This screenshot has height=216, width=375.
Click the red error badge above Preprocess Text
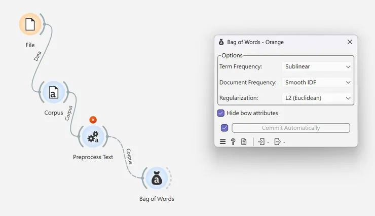tap(93, 120)
